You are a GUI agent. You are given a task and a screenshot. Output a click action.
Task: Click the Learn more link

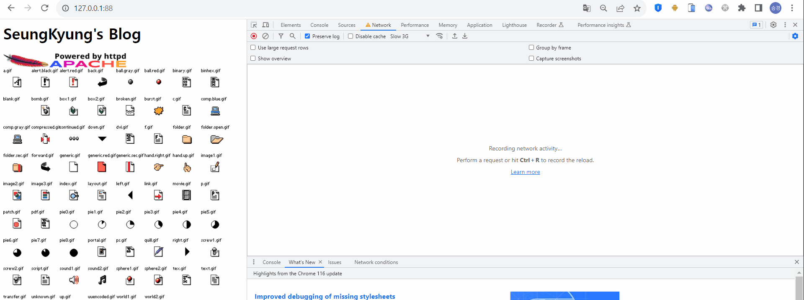[x=525, y=172]
